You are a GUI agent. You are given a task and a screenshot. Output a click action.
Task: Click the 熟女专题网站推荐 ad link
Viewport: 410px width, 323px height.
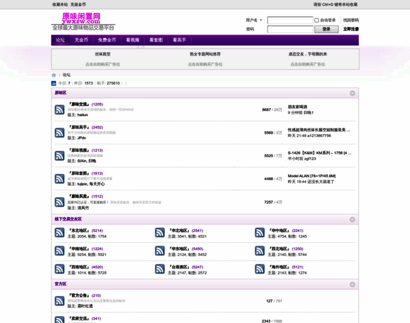tap(205, 54)
